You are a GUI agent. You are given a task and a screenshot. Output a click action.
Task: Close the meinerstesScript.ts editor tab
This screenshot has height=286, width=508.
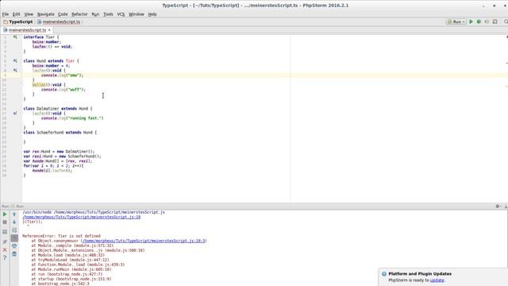(x=49, y=30)
